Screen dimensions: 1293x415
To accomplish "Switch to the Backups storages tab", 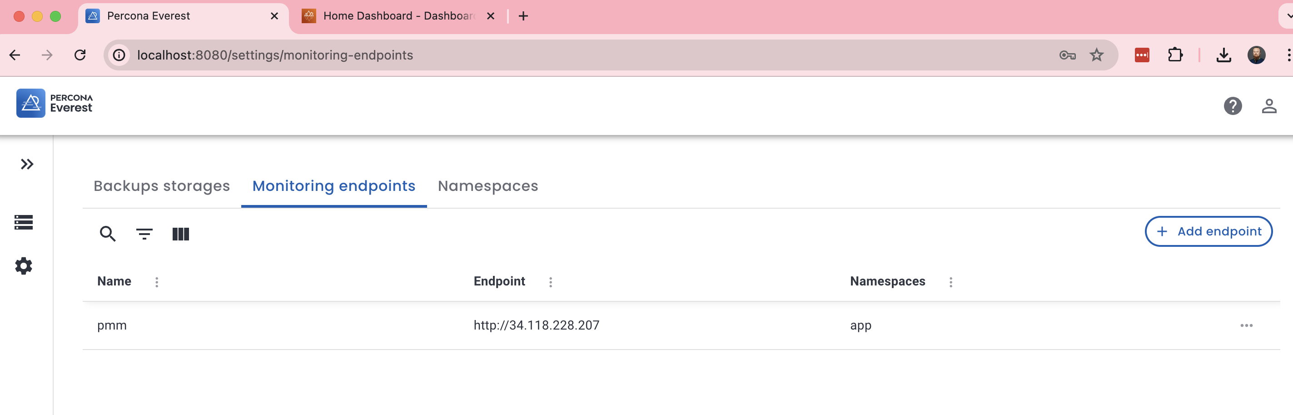I will point(162,186).
